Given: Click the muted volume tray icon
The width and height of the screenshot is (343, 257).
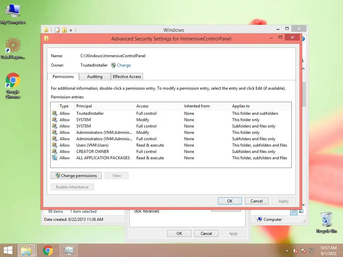Looking at the screenshot, I should tap(295, 251).
